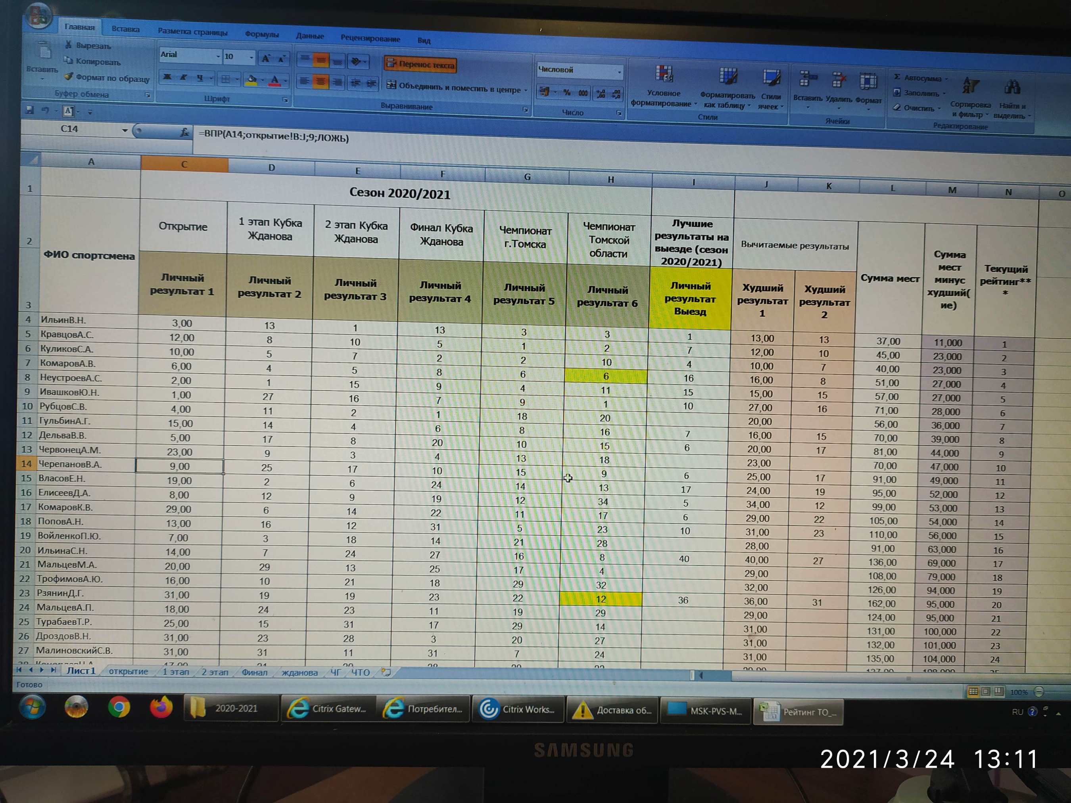The width and height of the screenshot is (1071, 803).
Task: Click the percent style icon
Action: point(566,92)
